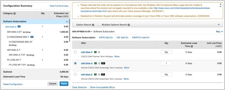The height and width of the screenshot is (90, 225).
Task: Click the PI-LFAS-AP-T-5Y summary row
Action: point(36,65)
